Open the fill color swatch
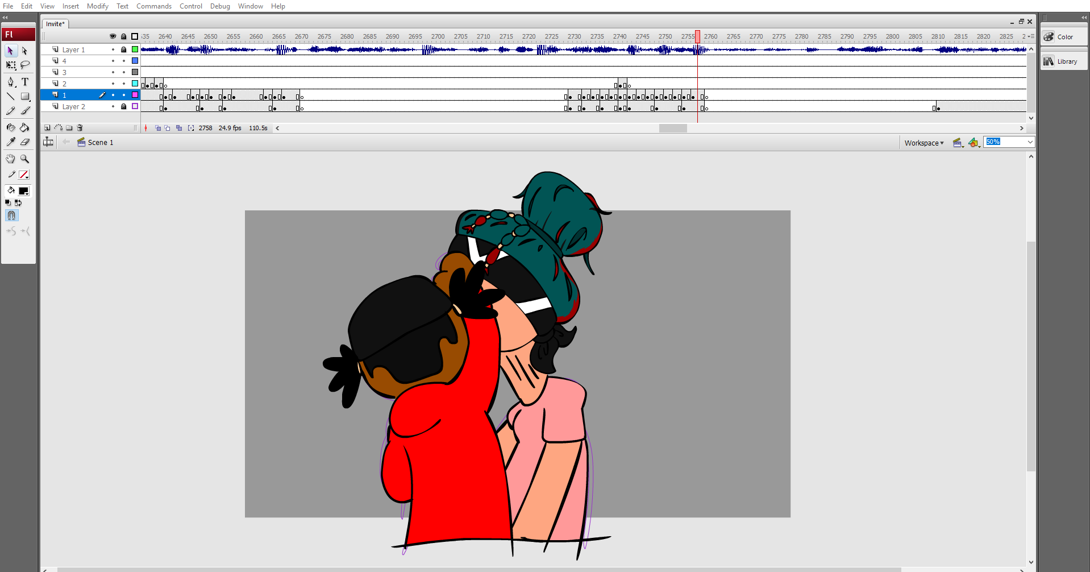Viewport: 1090px width, 572px height. (24, 191)
